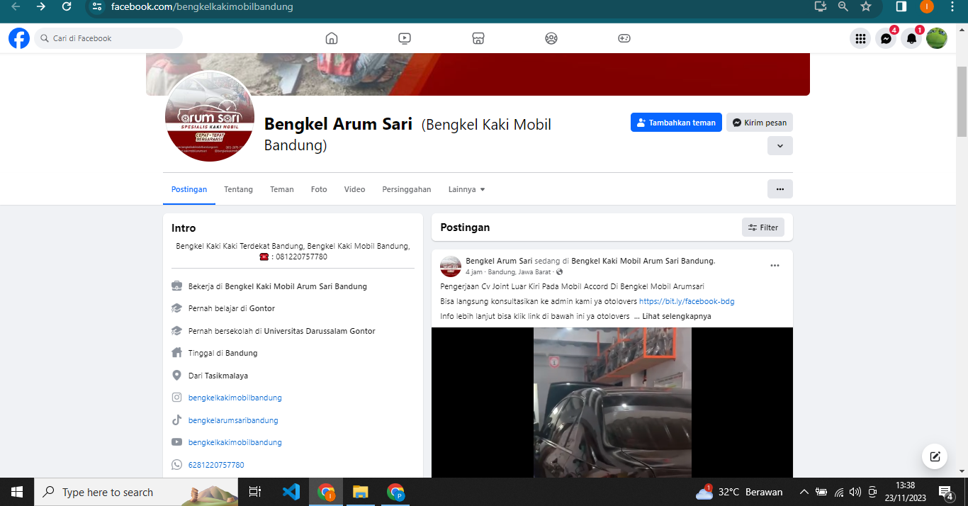Toggle Chrome side panel icon
968x506 pixels.
(x=901, y=6)
